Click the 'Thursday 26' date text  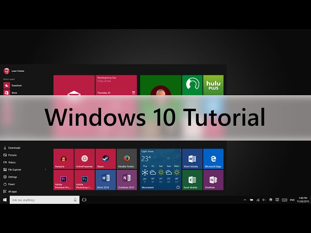[104, 93]
